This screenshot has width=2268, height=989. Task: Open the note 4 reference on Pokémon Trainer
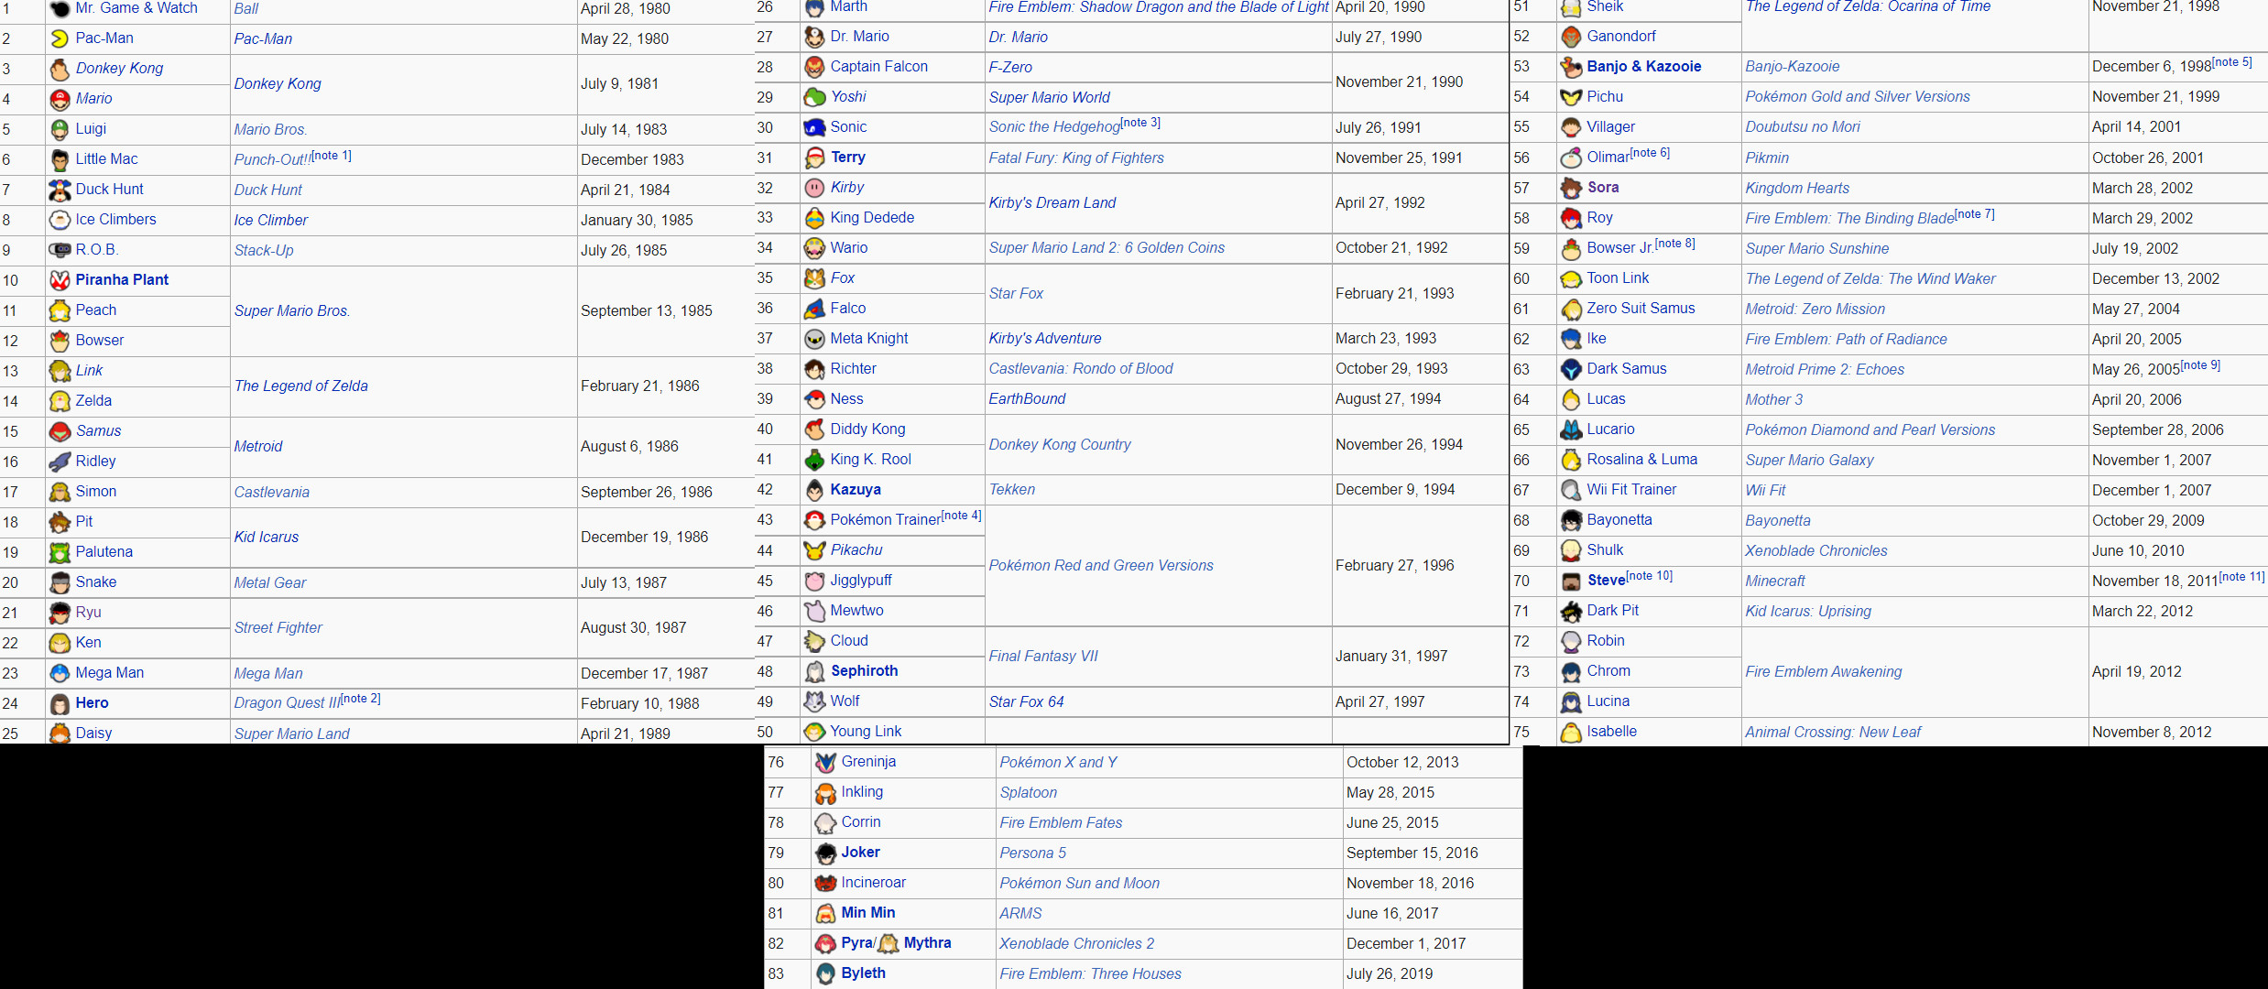click(961, 516)
